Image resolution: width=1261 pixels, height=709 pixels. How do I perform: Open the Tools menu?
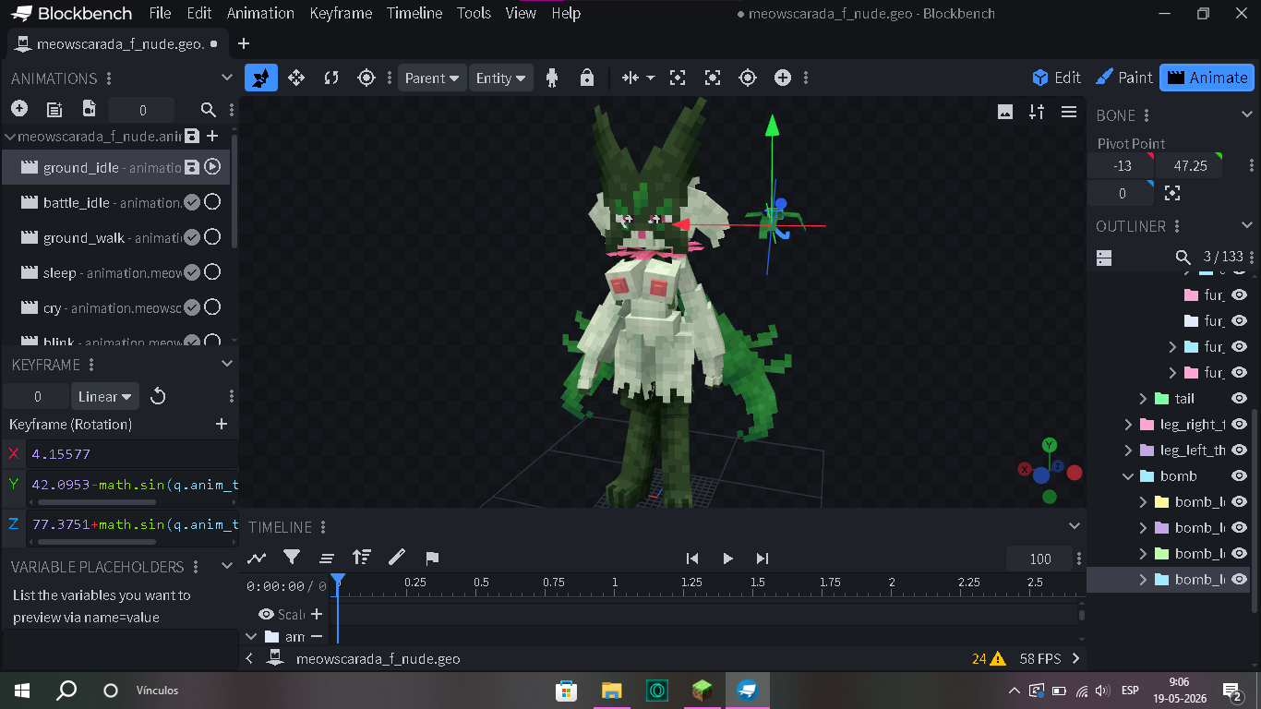pos(474,13)
